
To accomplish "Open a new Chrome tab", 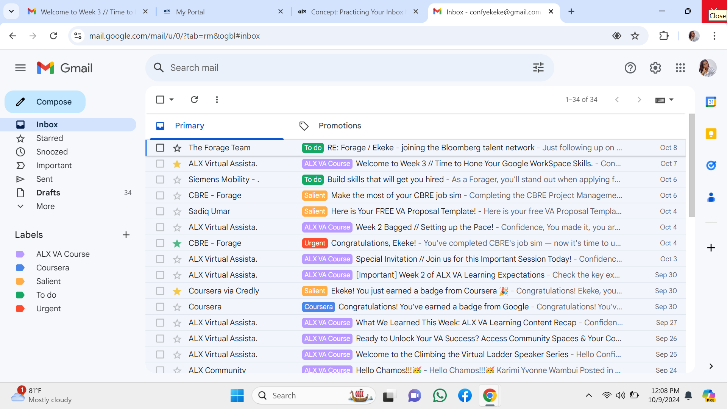I will click(571, 12).
